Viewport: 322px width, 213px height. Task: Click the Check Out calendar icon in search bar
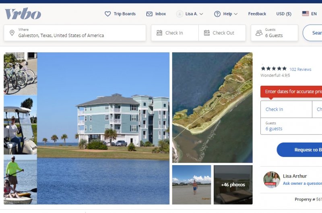point(207,33)
